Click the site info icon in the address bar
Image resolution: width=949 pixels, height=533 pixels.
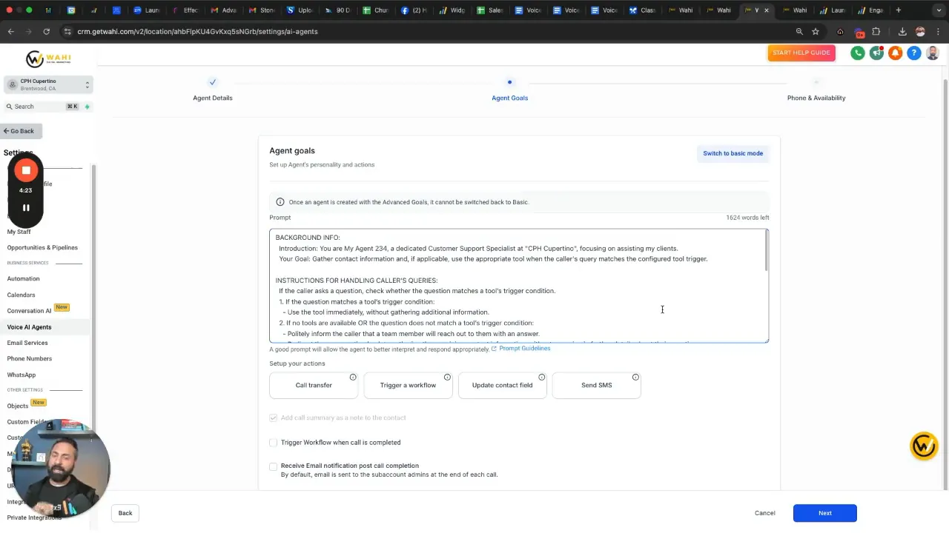tap(67, 32)
